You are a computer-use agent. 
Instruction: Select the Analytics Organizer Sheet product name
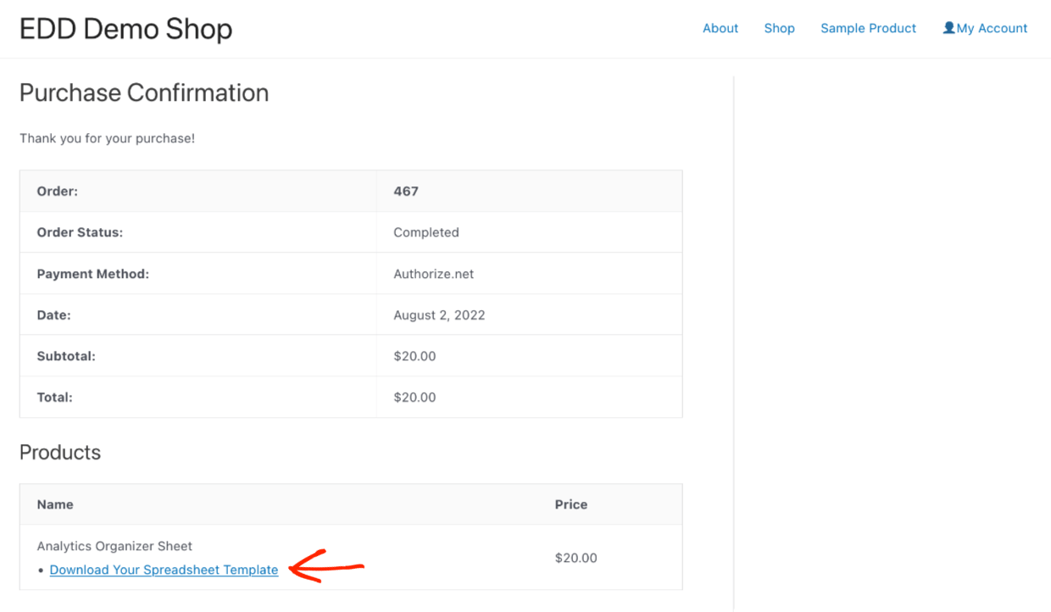[x=114, y=546]
